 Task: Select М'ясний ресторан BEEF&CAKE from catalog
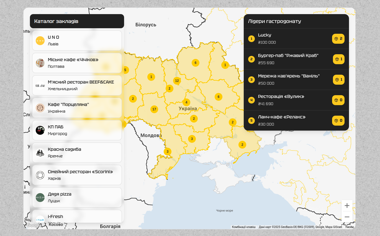(x=77, y=85)
